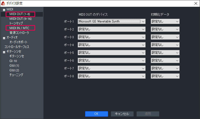The width and height of the screenshot is (200, 119).
Task: Open the チューニング settings page
Action: [16, 75]
